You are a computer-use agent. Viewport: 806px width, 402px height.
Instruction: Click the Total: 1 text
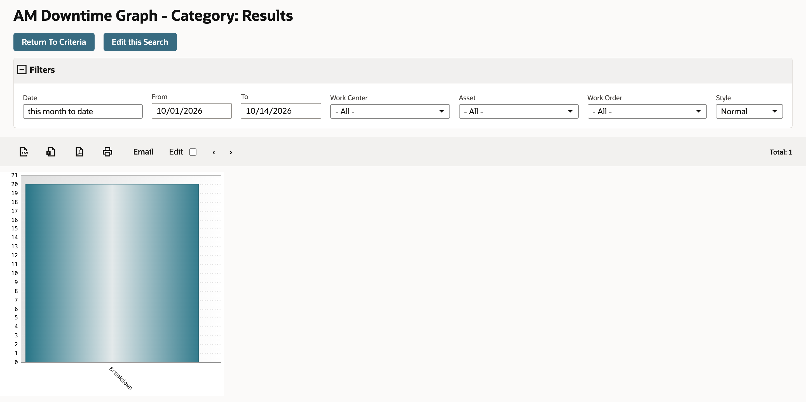[781, 152]
